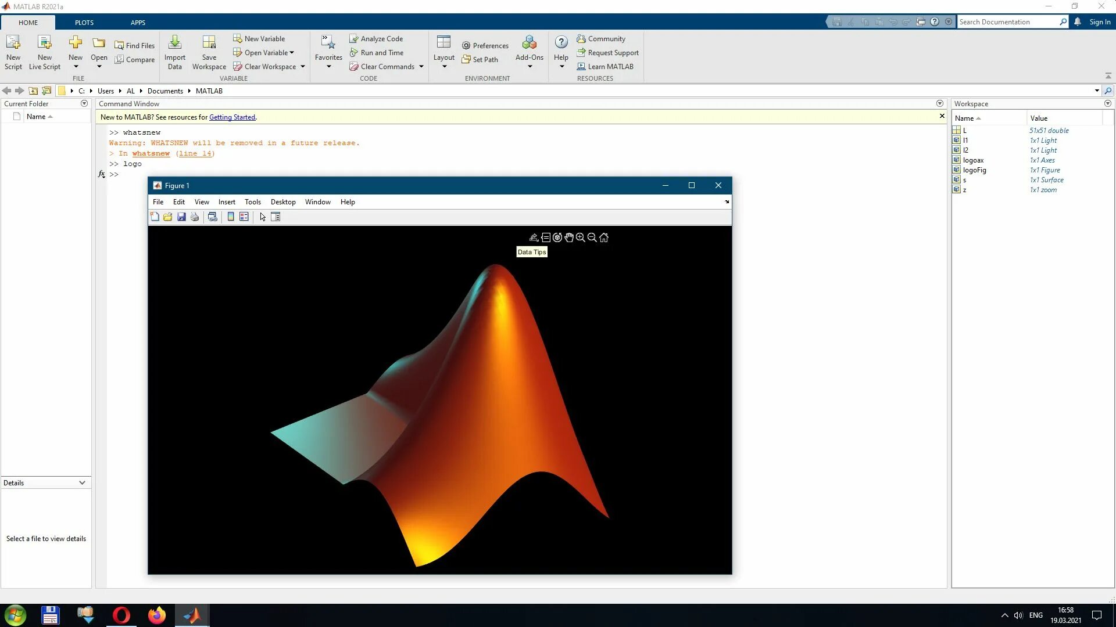Toggle the Property Inspector button
1116x627 pixels.
point(276,217)
